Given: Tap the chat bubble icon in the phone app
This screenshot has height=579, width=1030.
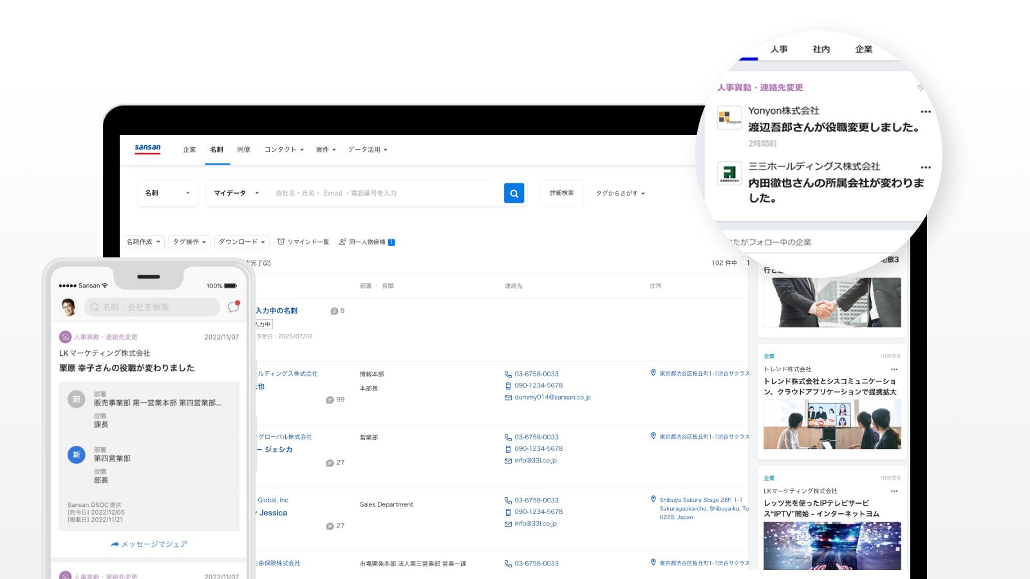Looking at the screenshot, I should click(233, 307).
